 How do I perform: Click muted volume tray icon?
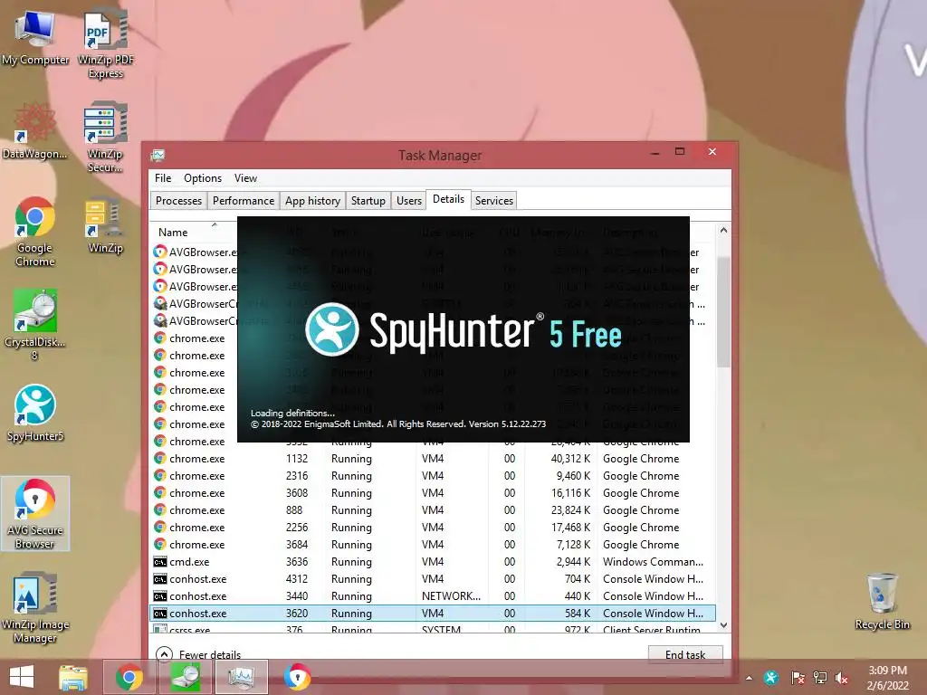842,678
